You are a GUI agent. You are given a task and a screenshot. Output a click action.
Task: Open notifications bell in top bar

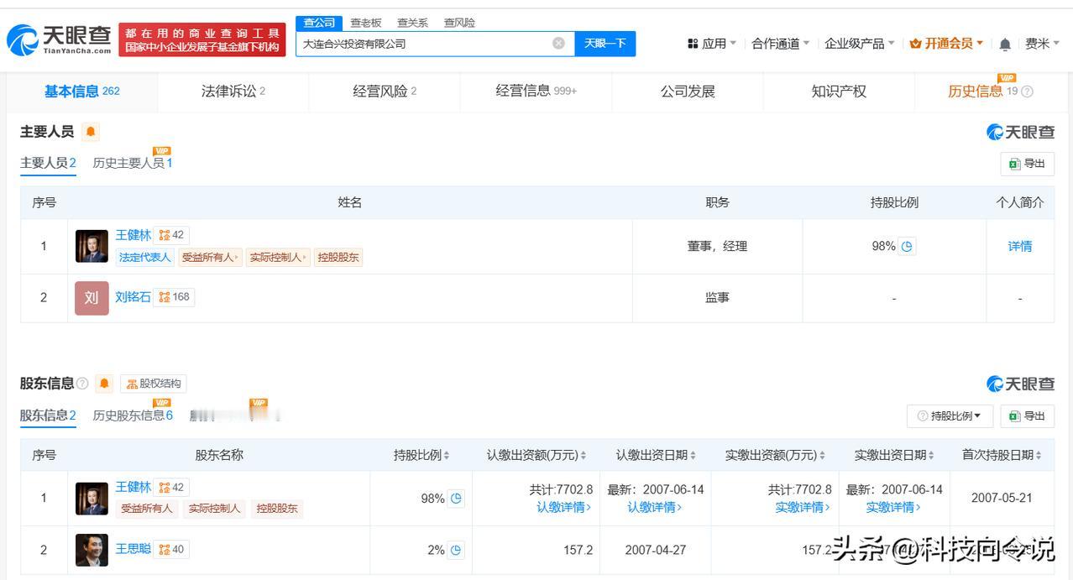click(1005, 44)
